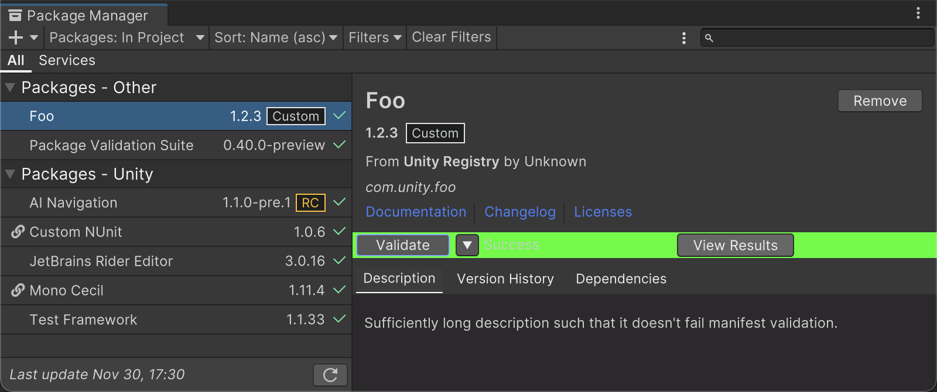
Task: Open the Changelog link
Action: (519, 212)
